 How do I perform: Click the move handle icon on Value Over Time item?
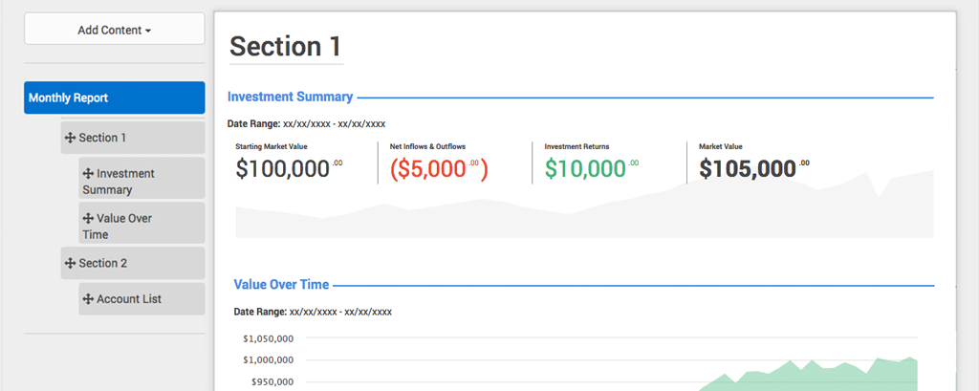point(88,219)
